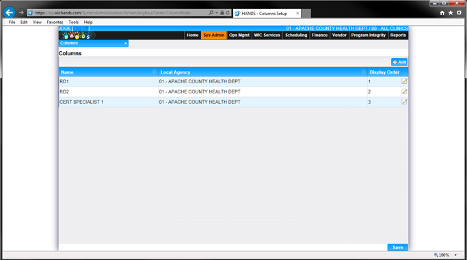
Task: Open the File menu
Action: (12, 22)
